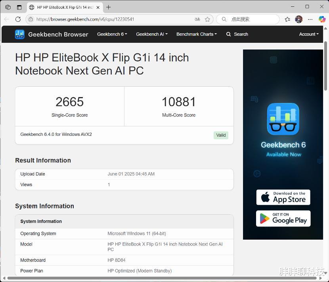Screen dimensions: 329x282
Task: Click the browser workspaces icon
Action: tap(8, 8)
